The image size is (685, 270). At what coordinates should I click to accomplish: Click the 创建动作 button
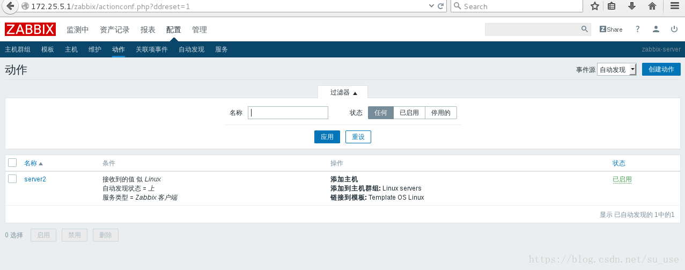[x=661, y=69]
